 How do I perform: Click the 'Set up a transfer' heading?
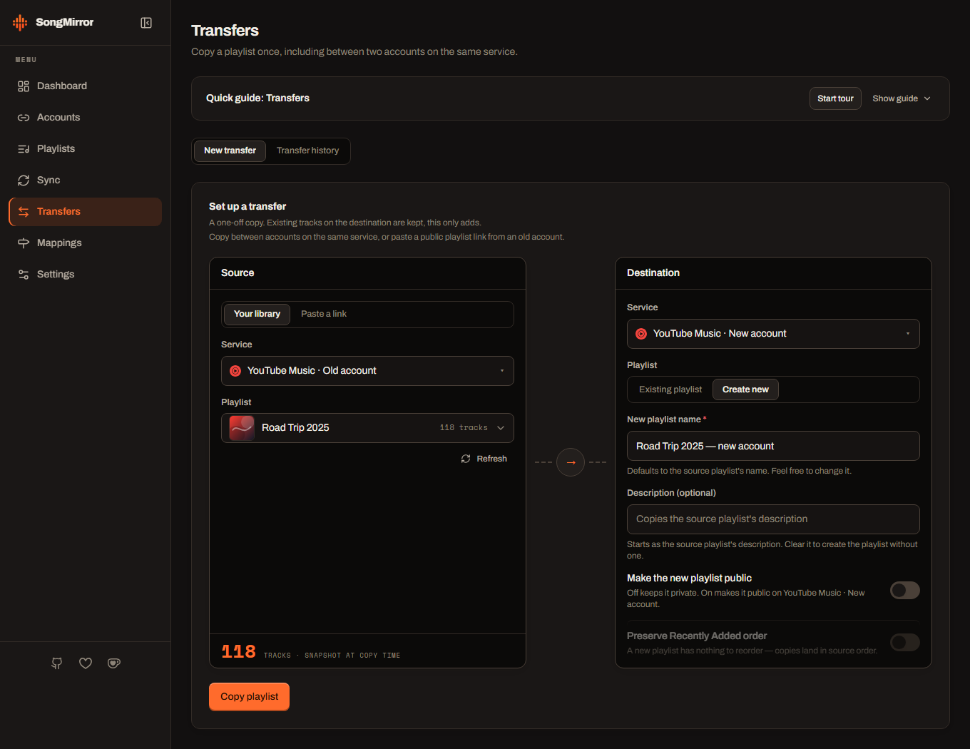coord(247,206)
